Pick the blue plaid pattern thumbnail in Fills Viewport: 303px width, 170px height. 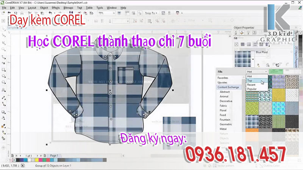pyautogui.click(x=252, y=121)
